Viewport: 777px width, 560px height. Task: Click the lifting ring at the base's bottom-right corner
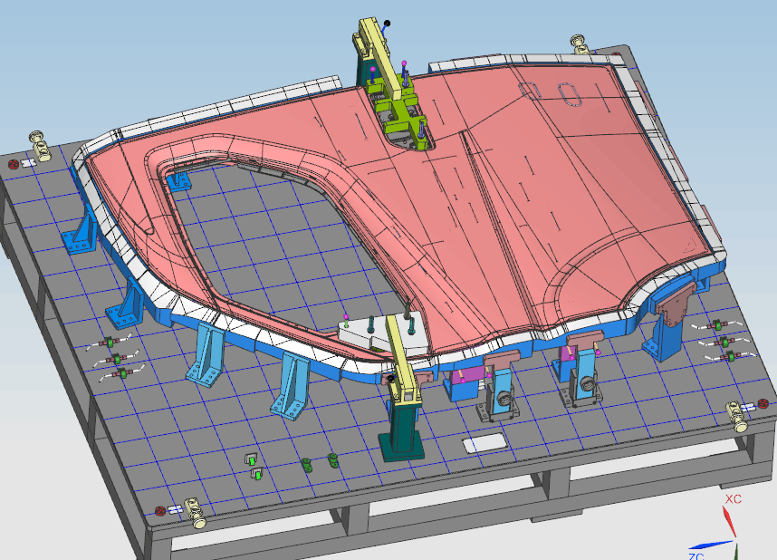(x=737, y=416)
